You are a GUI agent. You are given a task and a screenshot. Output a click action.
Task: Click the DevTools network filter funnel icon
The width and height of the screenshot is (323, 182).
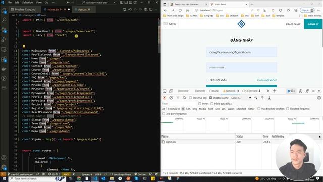click(x=178, y=98)
